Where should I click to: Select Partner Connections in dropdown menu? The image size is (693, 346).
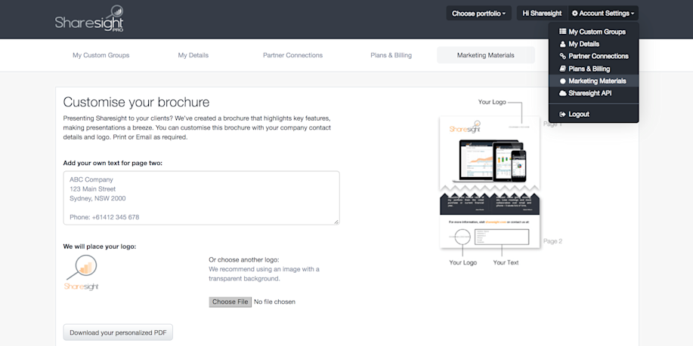click(x=593, y=56)
